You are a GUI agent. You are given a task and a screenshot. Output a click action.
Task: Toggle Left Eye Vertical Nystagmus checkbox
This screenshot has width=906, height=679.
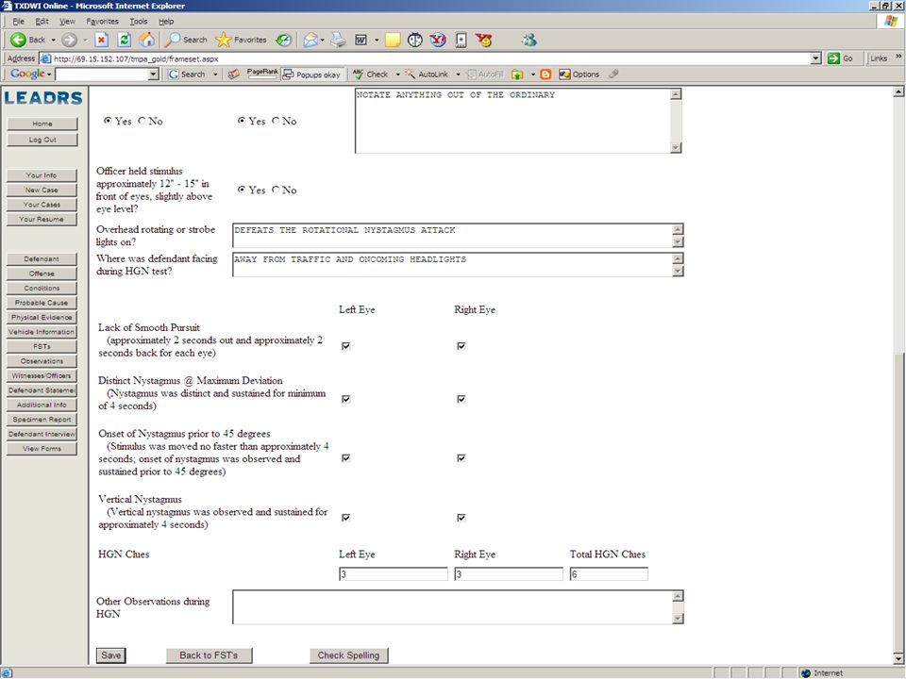click(345, 518)
